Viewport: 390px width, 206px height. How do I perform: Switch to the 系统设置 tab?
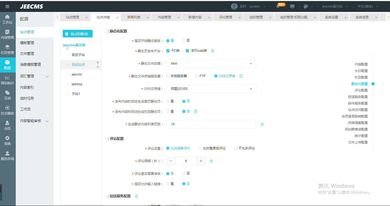(332, 17)
